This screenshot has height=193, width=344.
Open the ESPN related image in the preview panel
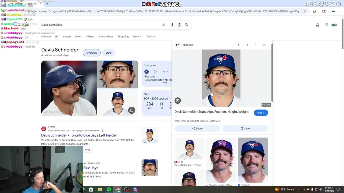[189, 149]
